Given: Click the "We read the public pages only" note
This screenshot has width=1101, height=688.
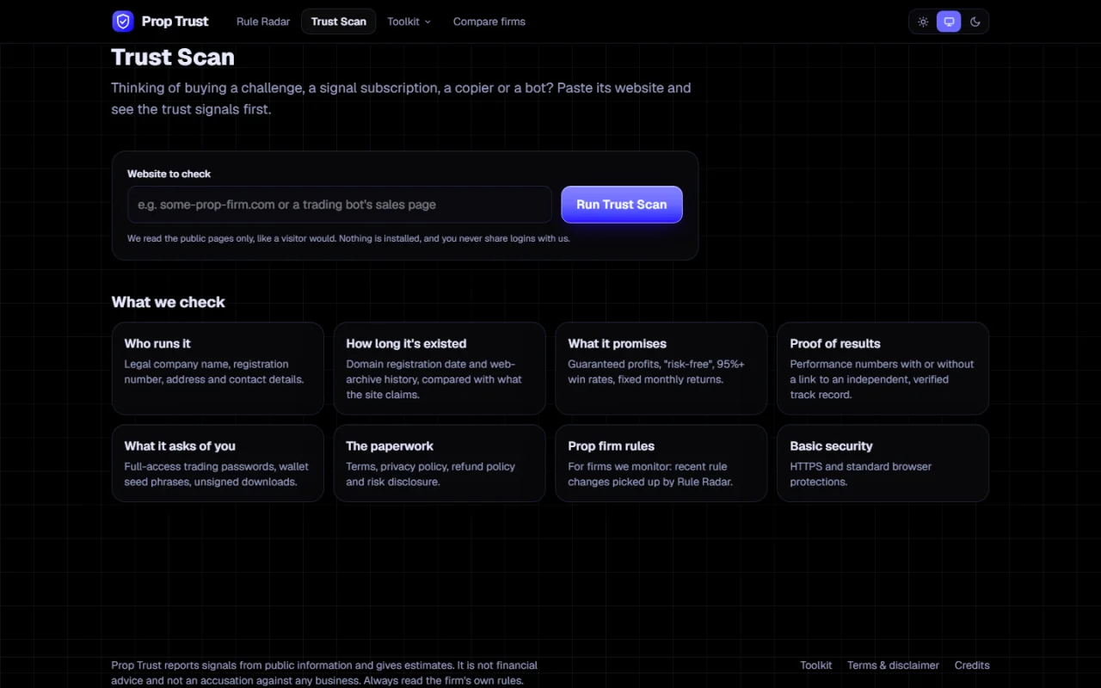Looking at the screenshot, I should pyautogui.click(x=348, y=238).
